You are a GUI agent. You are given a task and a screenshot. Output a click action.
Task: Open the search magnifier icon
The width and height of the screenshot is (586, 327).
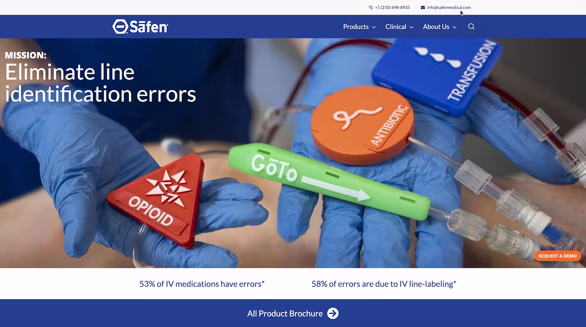tap(471, 27)
